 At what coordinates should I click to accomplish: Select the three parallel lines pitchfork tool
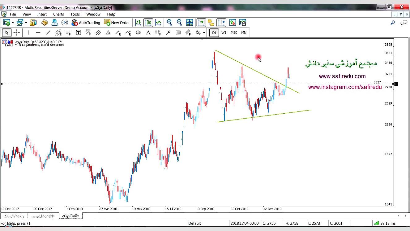(98, 33)
